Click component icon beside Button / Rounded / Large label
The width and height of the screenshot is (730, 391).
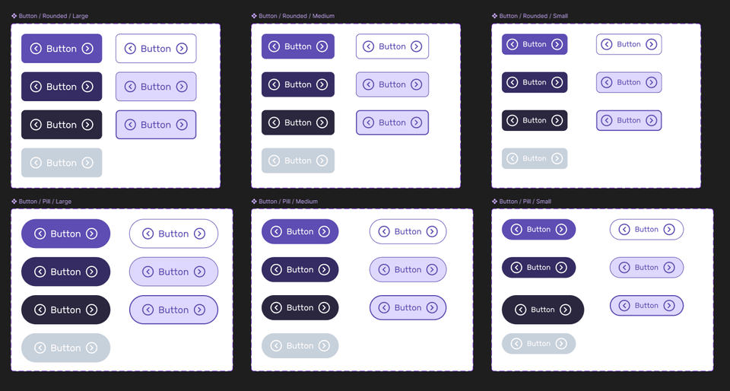[14, 16]
